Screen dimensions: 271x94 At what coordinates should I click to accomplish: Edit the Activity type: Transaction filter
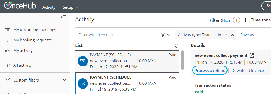pyautogui.click(x=227, y=35)
